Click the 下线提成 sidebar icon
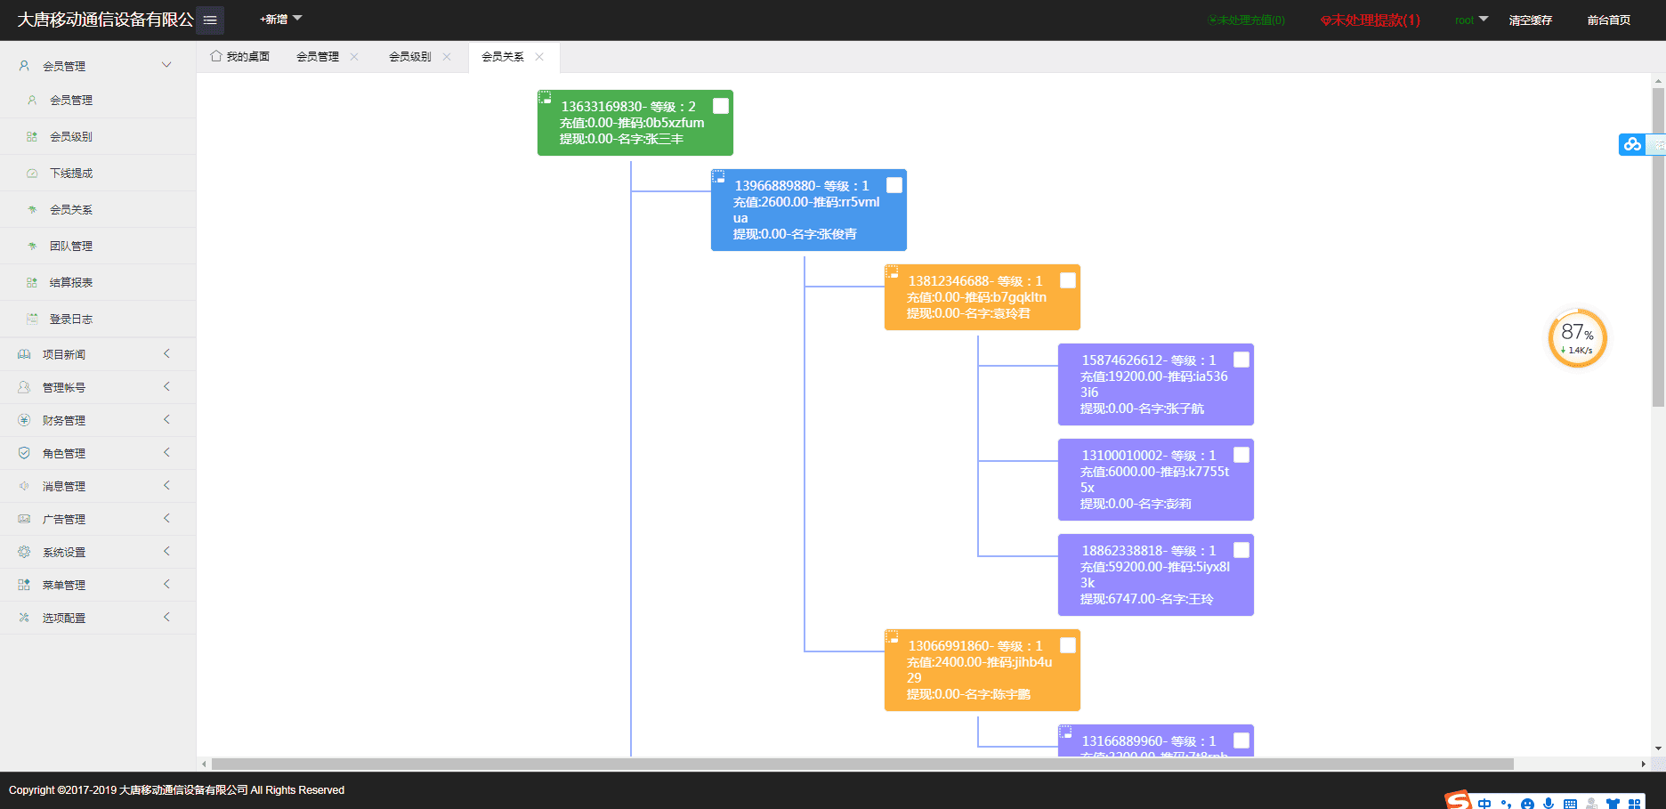1666x809 pixels. pyautogui.click(x=32, y=174)
